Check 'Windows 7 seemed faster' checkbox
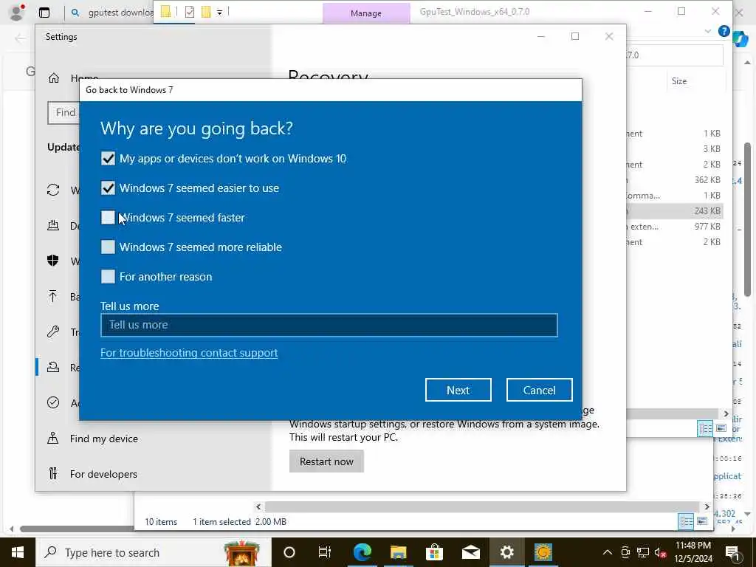The width and height of the screenshot is (756, 567). tap(108, 218)
